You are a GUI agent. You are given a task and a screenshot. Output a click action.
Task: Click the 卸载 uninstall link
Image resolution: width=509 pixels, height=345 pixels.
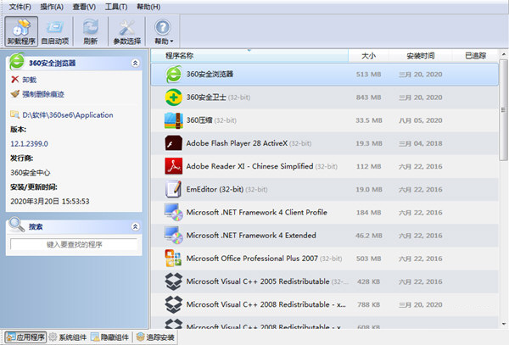point(29,80)
